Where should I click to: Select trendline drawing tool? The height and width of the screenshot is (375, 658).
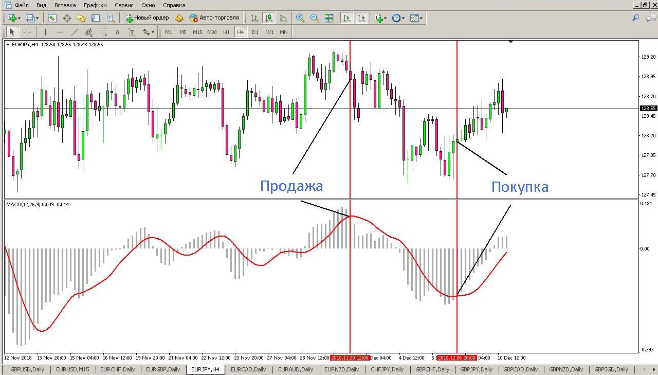(x=75, y=32)
